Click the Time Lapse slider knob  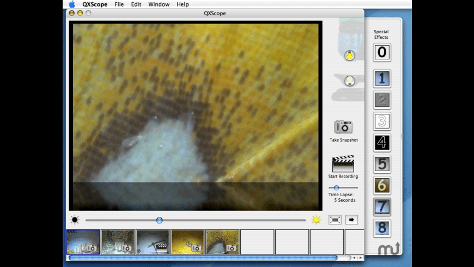tap(337, 187)
